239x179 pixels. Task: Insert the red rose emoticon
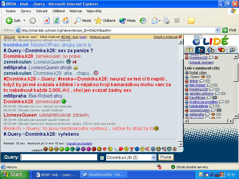[121, 149]
